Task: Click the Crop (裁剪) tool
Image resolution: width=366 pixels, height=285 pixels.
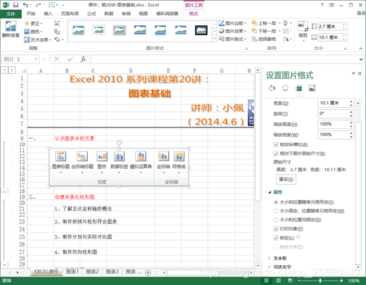Action: tap(303, 31)
